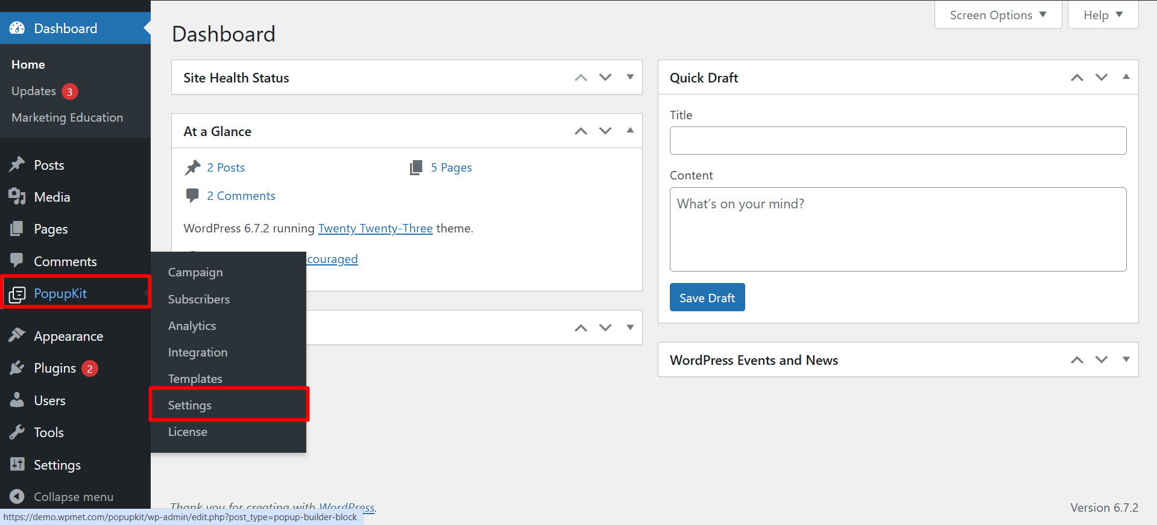The width and height of the screenshot is (1157, 525).
Task: Click the Plugins plug icon
Action: click(x=17, y=368)
